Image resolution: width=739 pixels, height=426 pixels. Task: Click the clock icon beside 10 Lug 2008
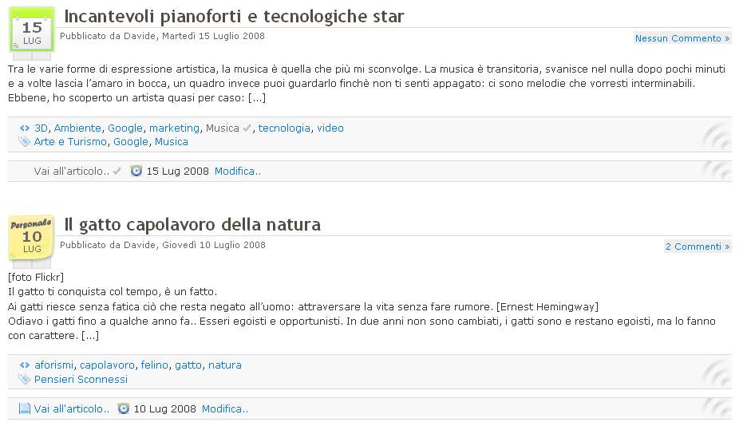[124, 408]
